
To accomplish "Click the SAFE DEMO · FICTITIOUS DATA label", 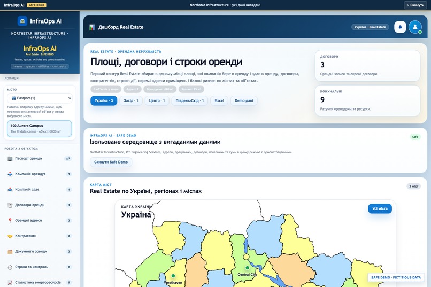I will point(396,277).
